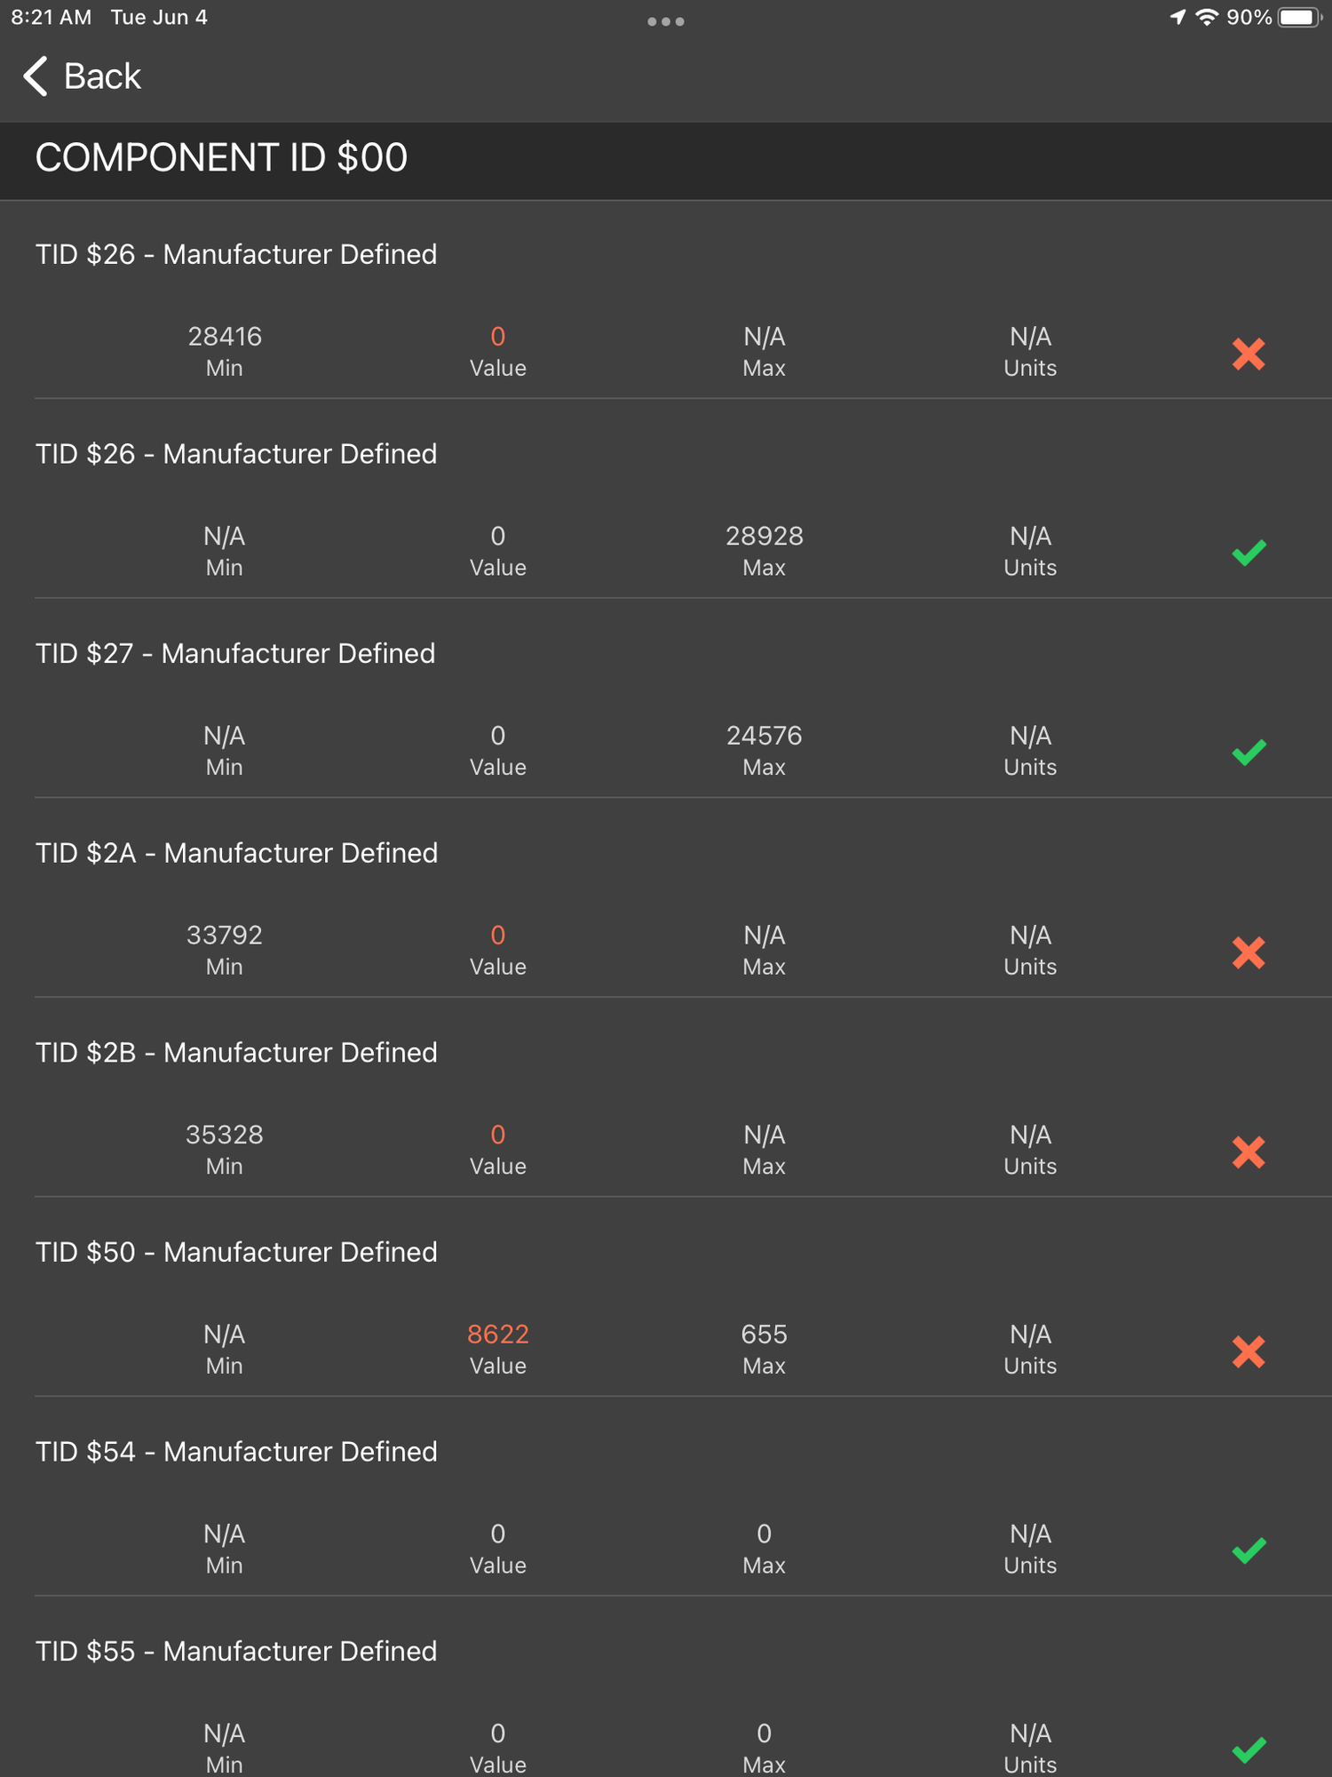The image size is (1332, 1777).
Task: Tap the red X on the TID $50 row
Action: point(1249,1351)
